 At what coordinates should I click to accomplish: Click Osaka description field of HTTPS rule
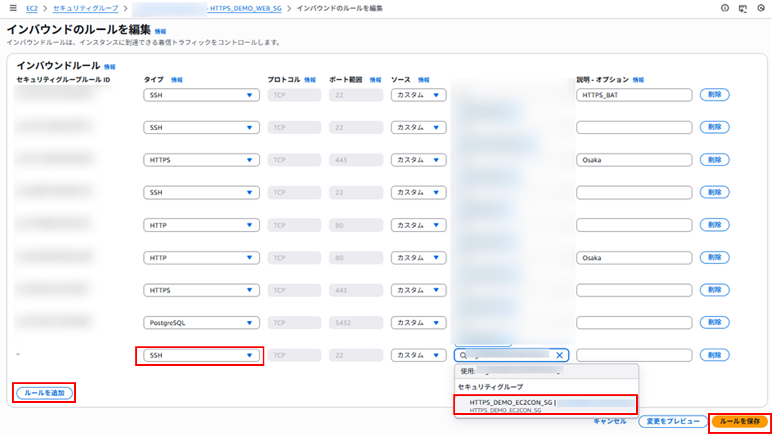[634, 160]
